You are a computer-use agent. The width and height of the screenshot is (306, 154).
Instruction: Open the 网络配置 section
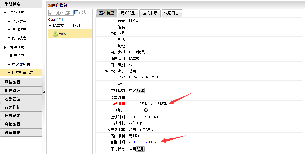[x=21, y=82]
